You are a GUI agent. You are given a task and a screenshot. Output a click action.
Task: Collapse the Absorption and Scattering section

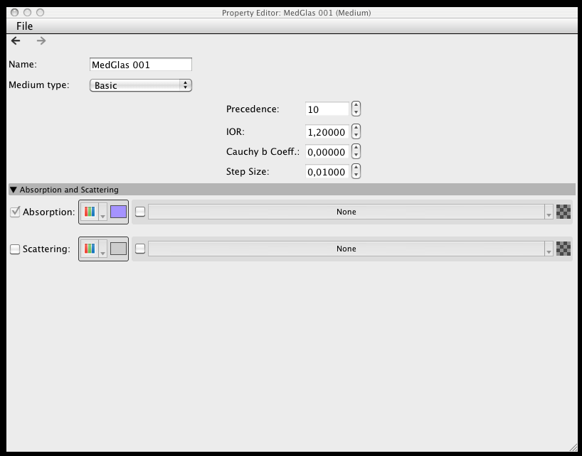click(14, 190)
